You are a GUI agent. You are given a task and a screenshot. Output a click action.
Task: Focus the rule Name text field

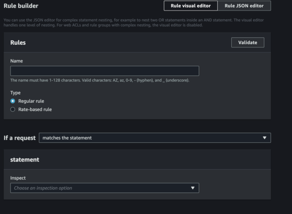tap(104, 71)
